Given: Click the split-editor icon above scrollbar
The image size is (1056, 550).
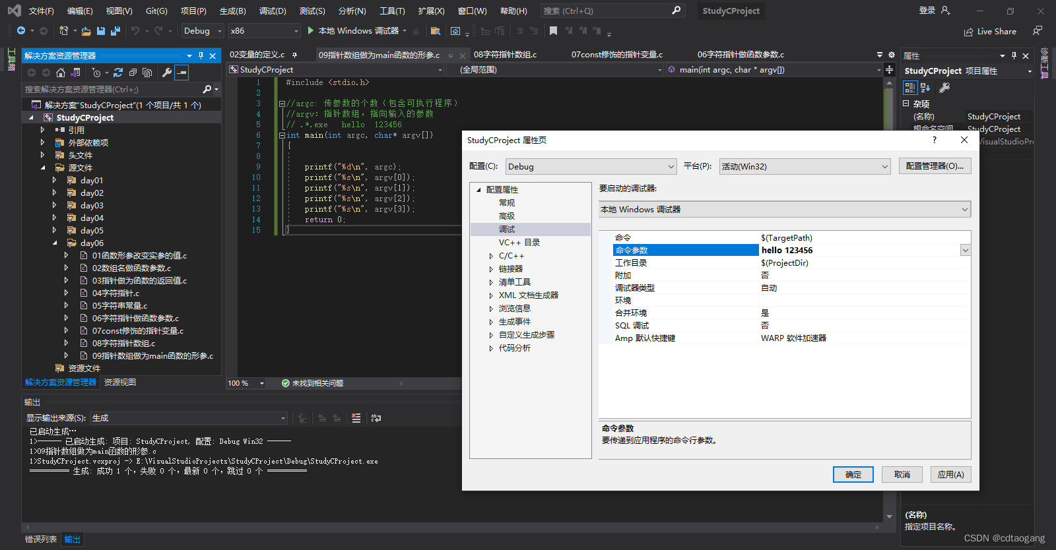Looking at the screenshot, I should tap(889, 70).
